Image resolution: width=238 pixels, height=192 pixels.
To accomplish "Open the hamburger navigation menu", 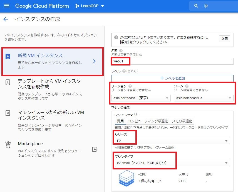I will coord(6,6).
